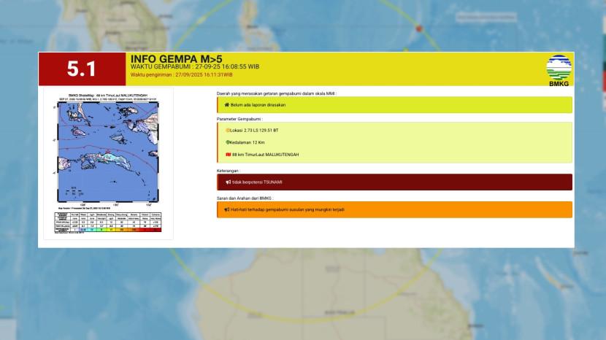Image resolution: width=606 pixels, height=340 pixels.
Task: Click the megaphone icon in the tsunami banner
Action: [227, 182]
